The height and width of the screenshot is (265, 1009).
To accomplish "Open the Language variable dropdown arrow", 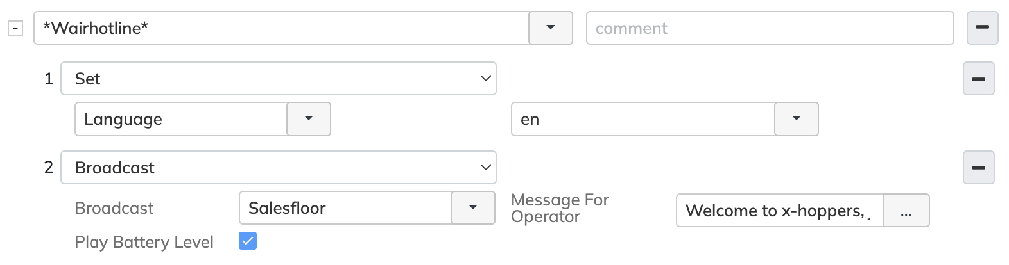I will pos(308,119).
